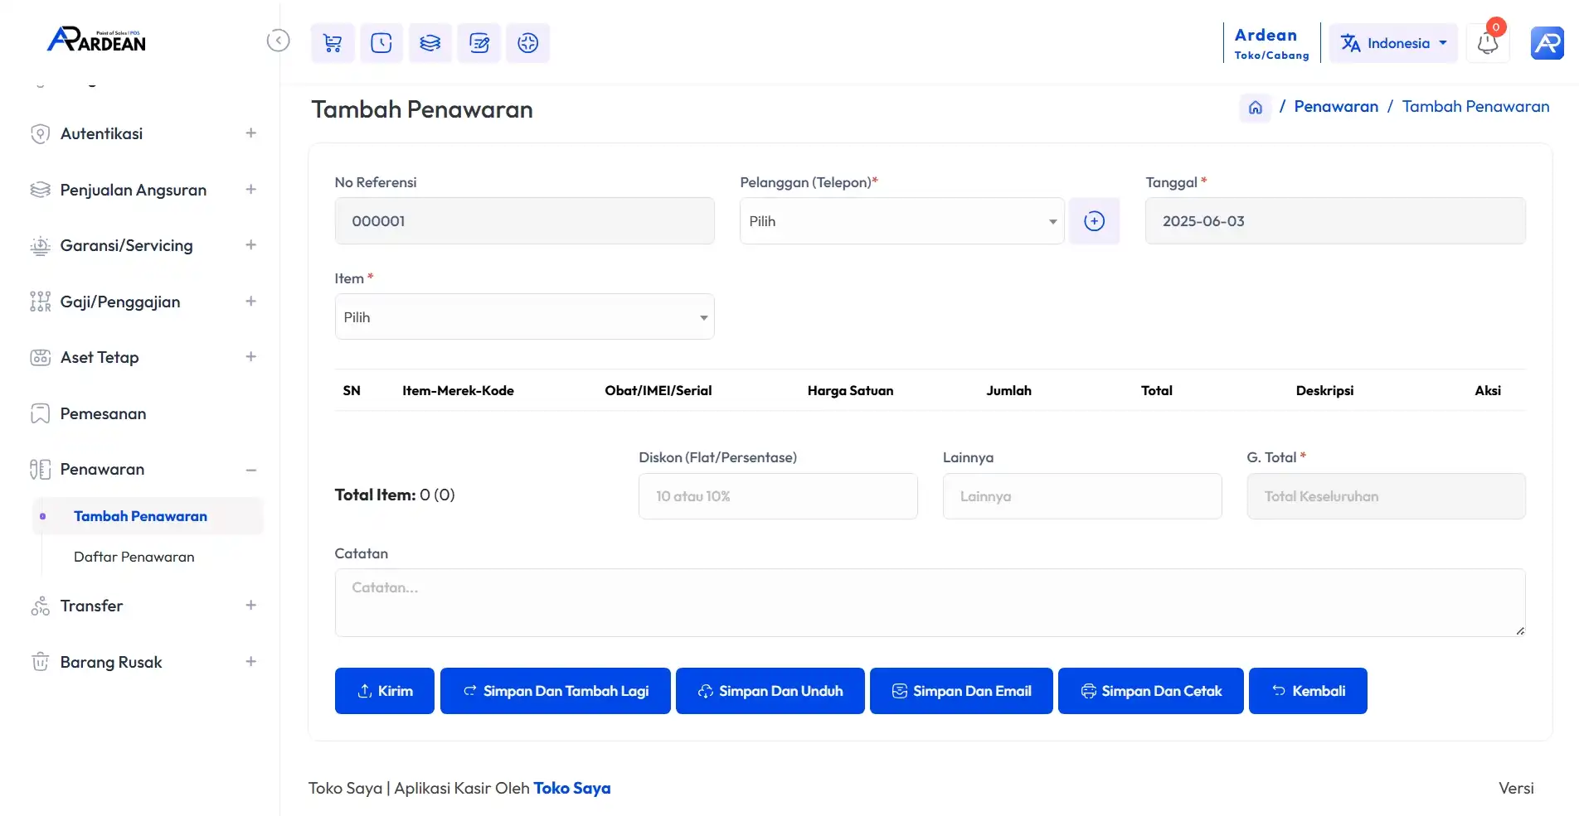Viewport: 1579px width, 816px height.
Task: Click Simpan Dan Cetak button
Action: [x=1151, y=691]
